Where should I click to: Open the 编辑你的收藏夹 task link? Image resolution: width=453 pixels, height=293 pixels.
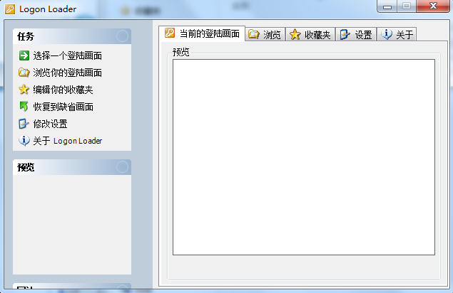[63, 90]
